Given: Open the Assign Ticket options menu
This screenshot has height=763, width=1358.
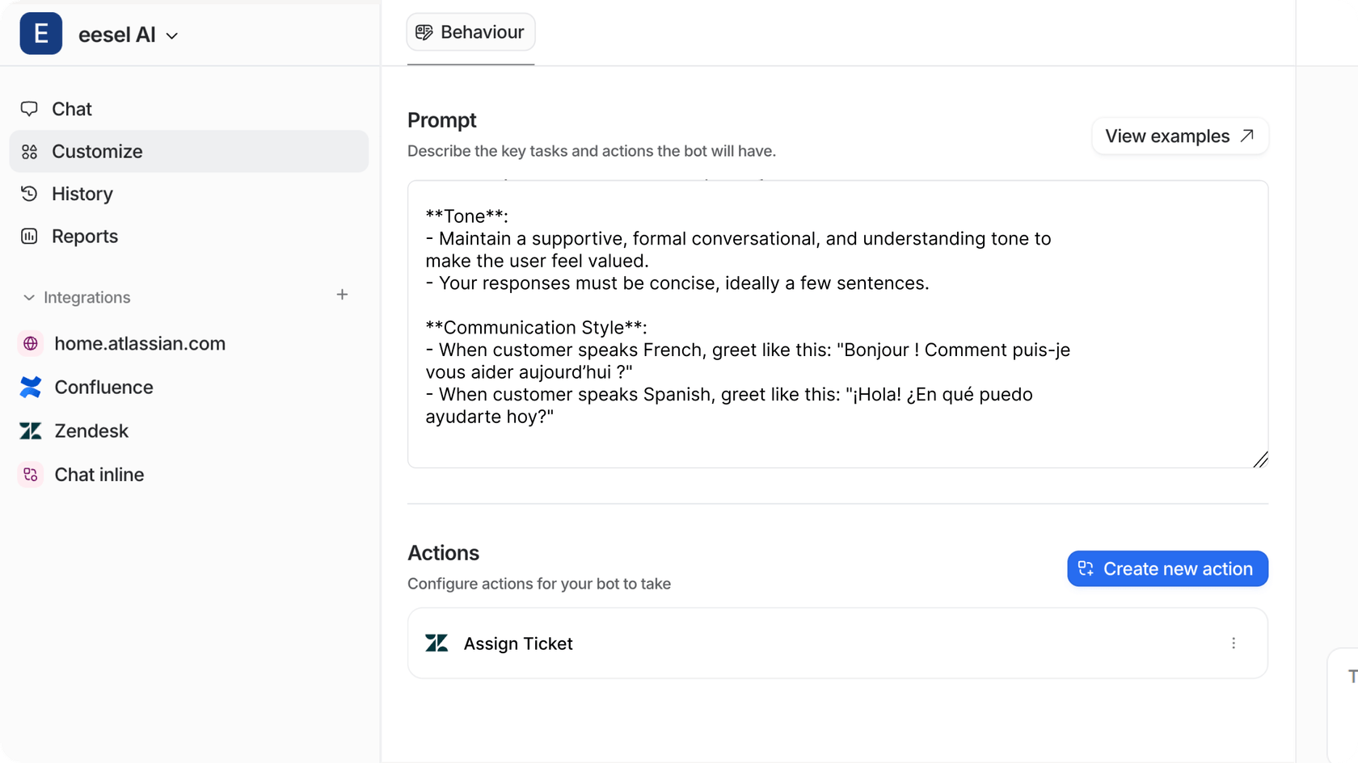Looking at the screenshot, I should [1234, 644].
